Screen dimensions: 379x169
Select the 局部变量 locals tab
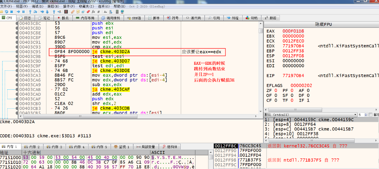pyautogui.click(x=146, y=147)
